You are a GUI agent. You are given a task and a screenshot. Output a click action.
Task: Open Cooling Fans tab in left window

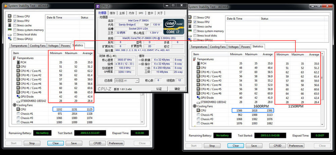click(x=38, y=45)
